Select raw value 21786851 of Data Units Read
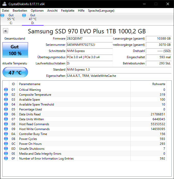The width and height of the screenshot is (174, 179). (x=158, y=114)
